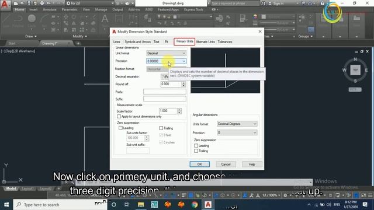Open Cortana circle on taskbar
Image resolution: width=374 pixels, height=210 pixels.
click(x=114, y=205)
